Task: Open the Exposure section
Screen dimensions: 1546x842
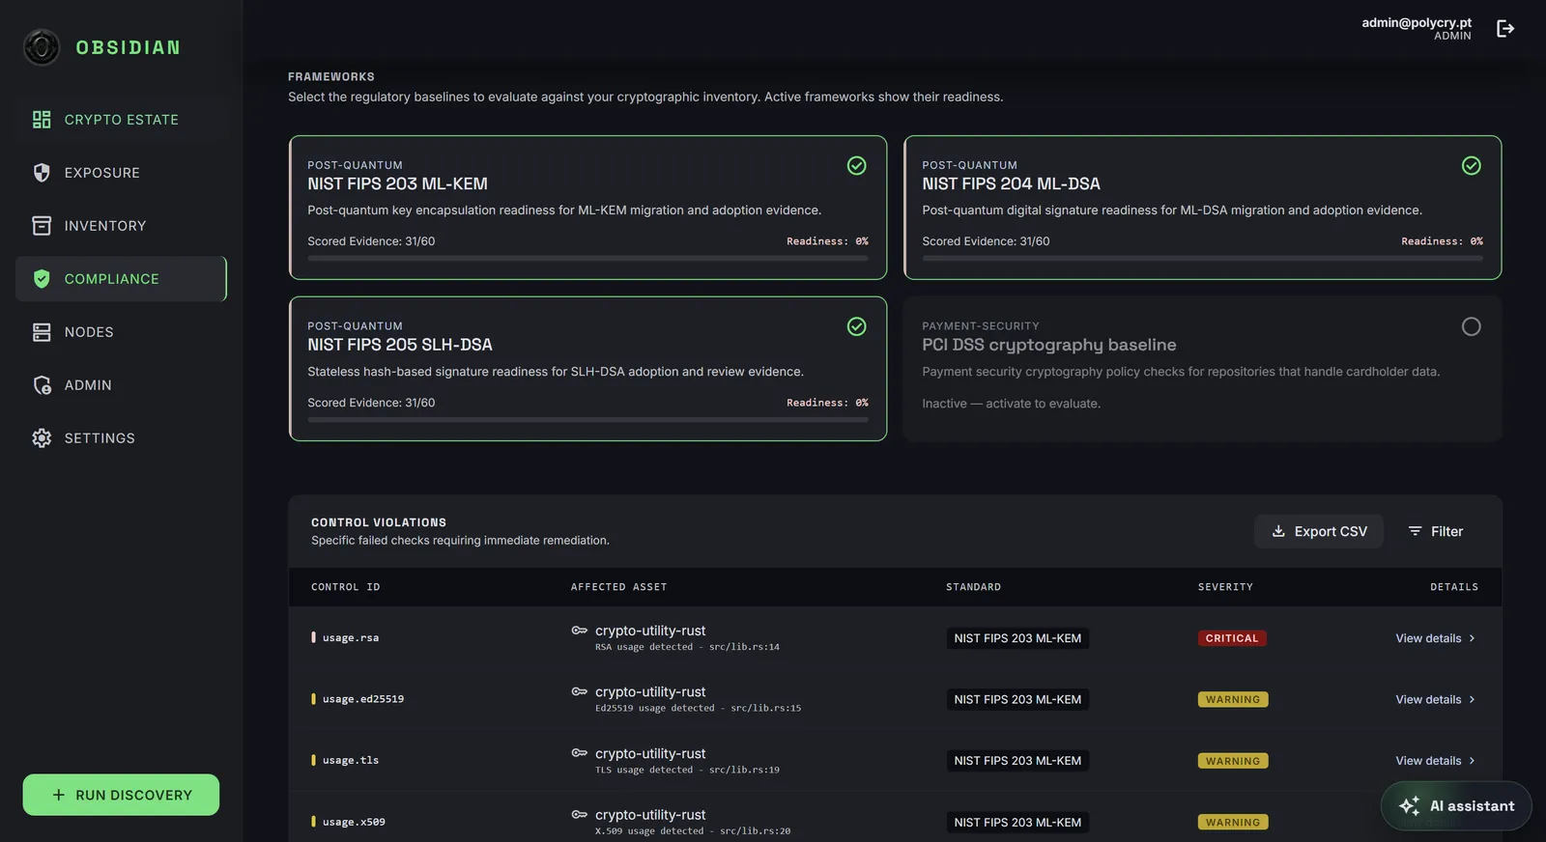Action: pos(121,173)
